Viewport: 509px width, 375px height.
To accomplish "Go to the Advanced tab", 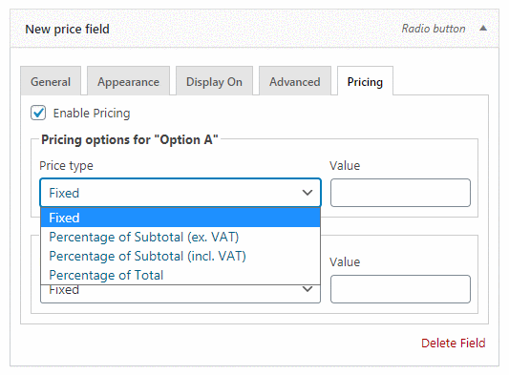I will pos(295,81).
